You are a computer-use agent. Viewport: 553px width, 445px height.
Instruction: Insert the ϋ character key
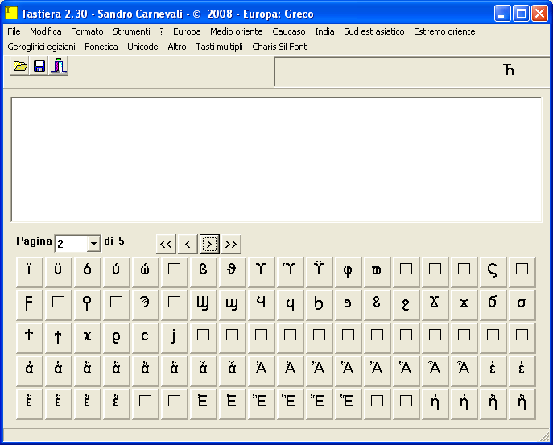pyautogui.click(x=58, y=271)
